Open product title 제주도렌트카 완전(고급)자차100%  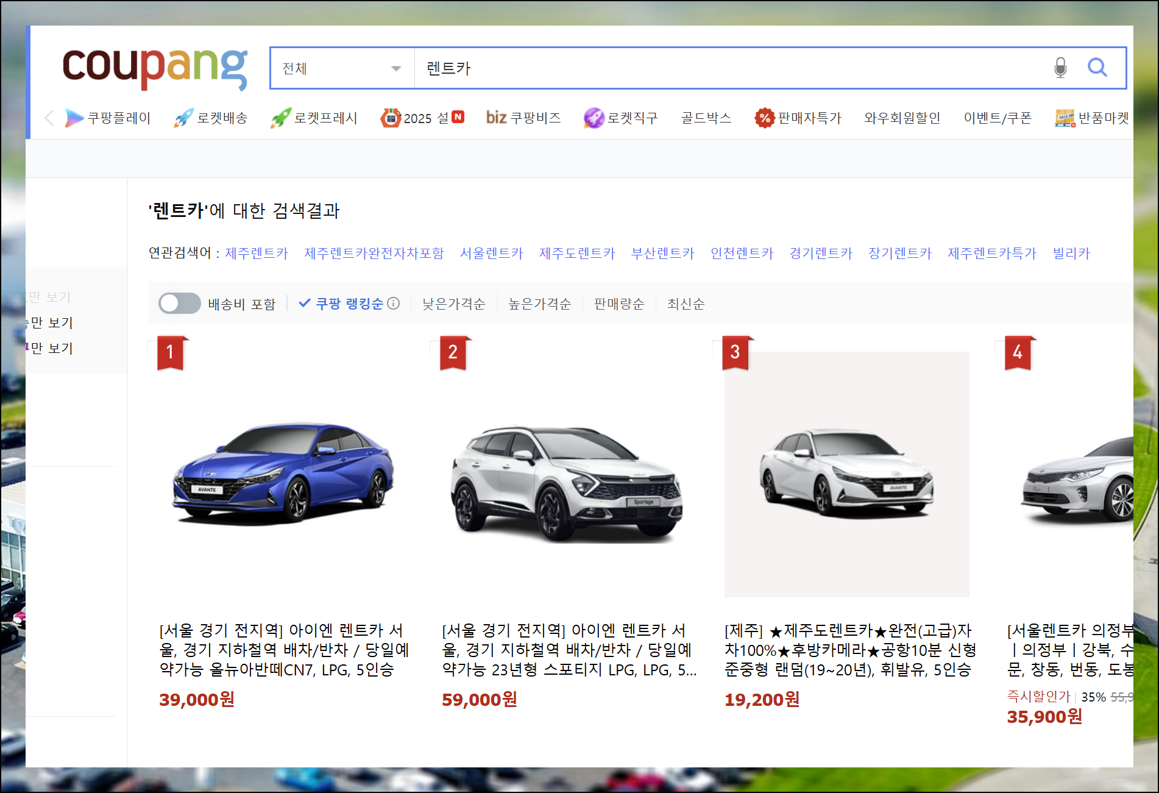tap(851, 650)
